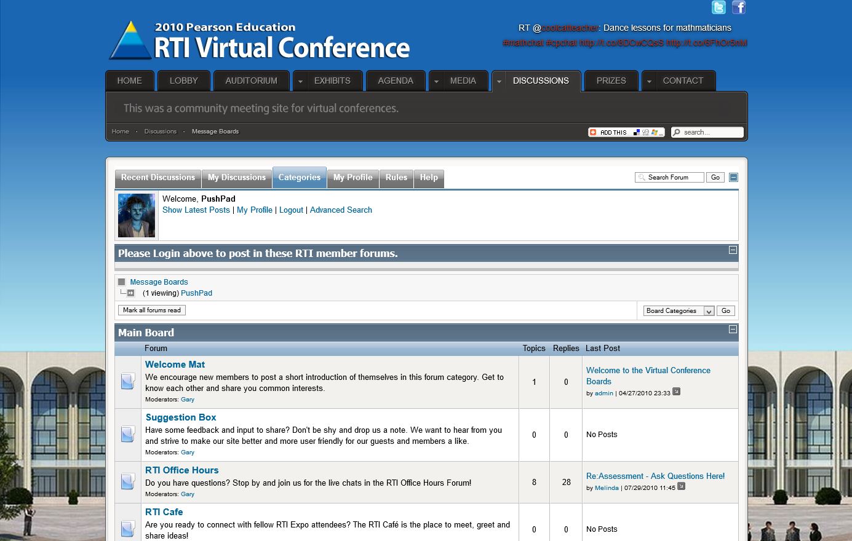852x541 pixels.
Task: Collapse the Main Board section
Action: (x=733, y=330)
